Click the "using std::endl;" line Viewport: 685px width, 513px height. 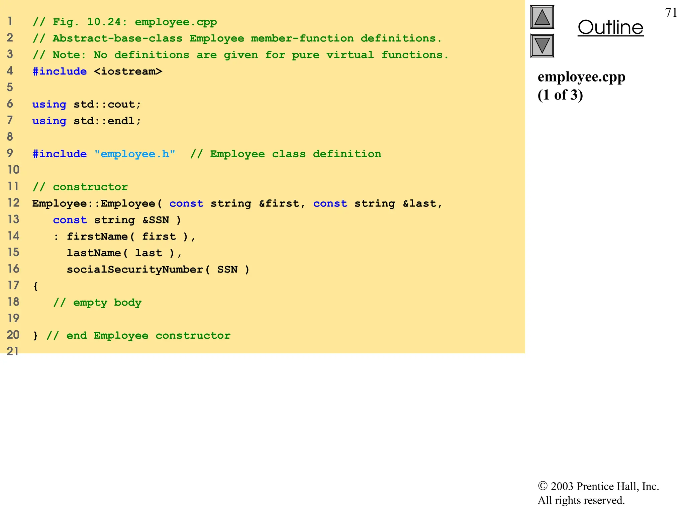point(87,121)
